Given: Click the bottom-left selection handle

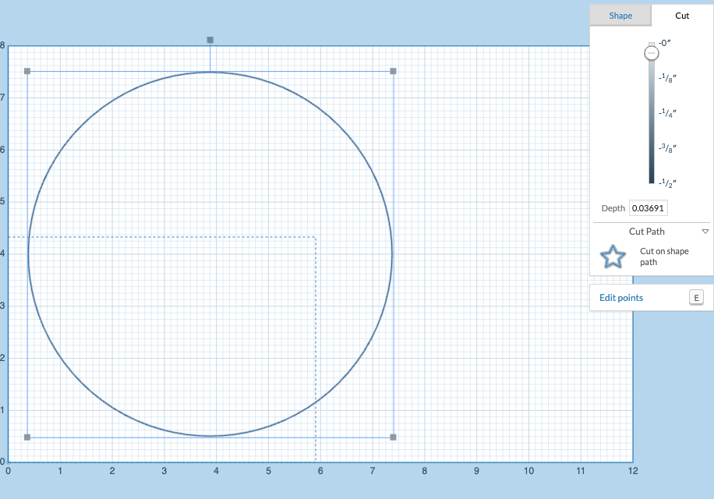Looking at the screenshot, I should tap(27, 437).
